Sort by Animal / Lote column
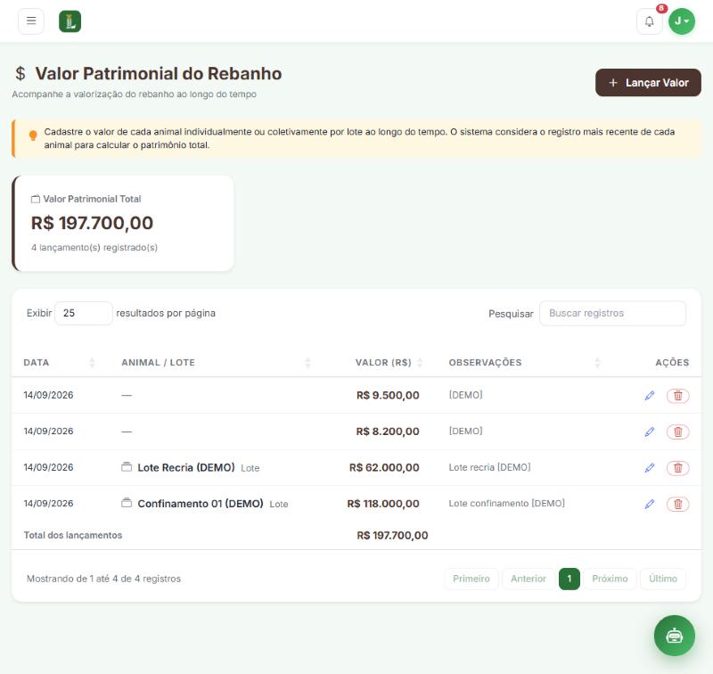The image size is (713, 674). coord(216,363)
